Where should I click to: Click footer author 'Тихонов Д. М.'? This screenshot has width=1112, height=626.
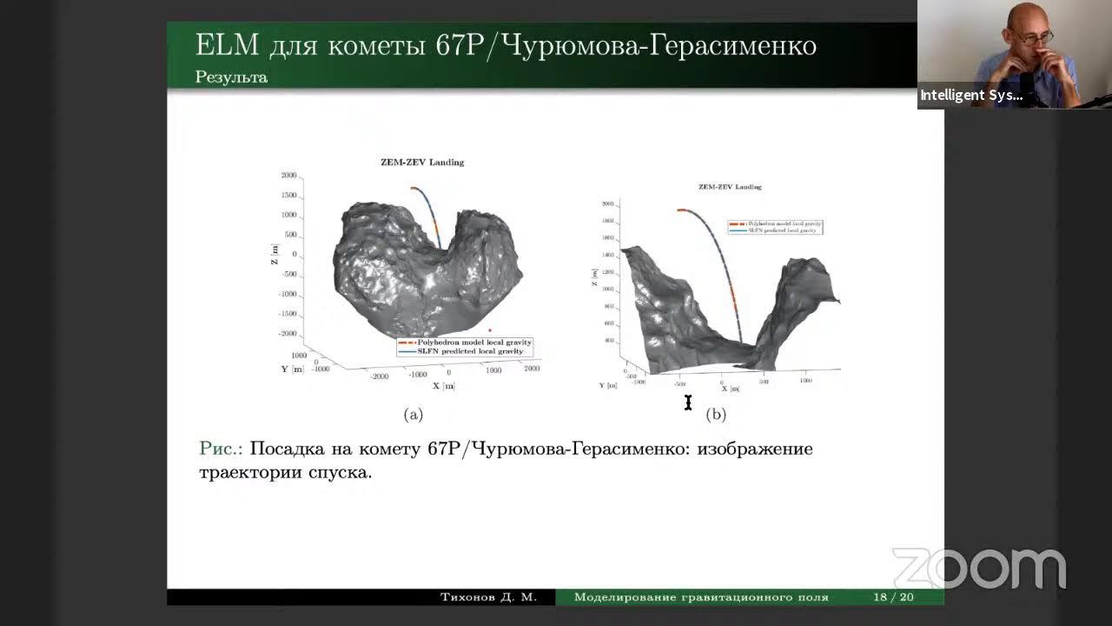tap(488, 597)
